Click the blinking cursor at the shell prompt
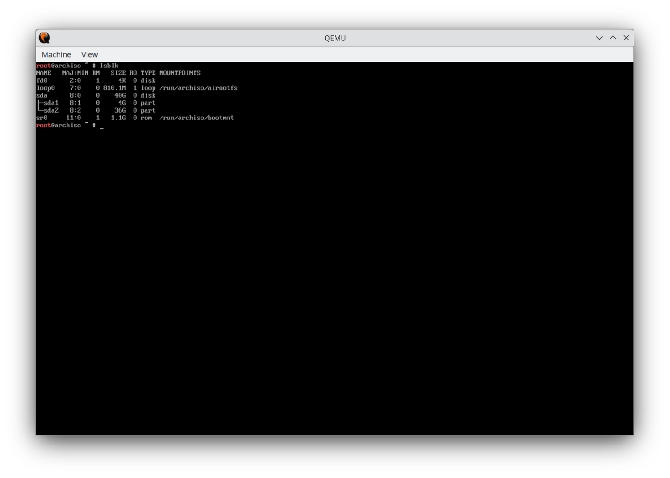This screenshot has height=478, width=670. 102,126
